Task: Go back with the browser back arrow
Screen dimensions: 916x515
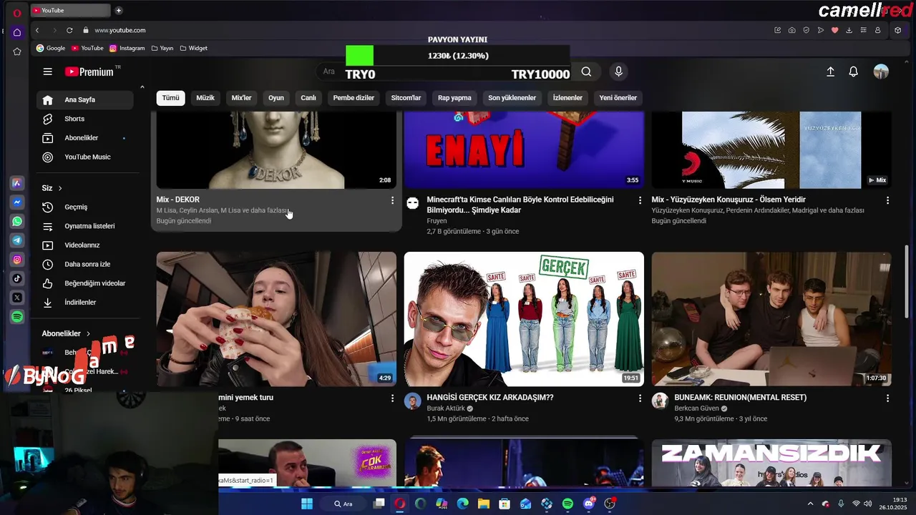Action: 37,30
